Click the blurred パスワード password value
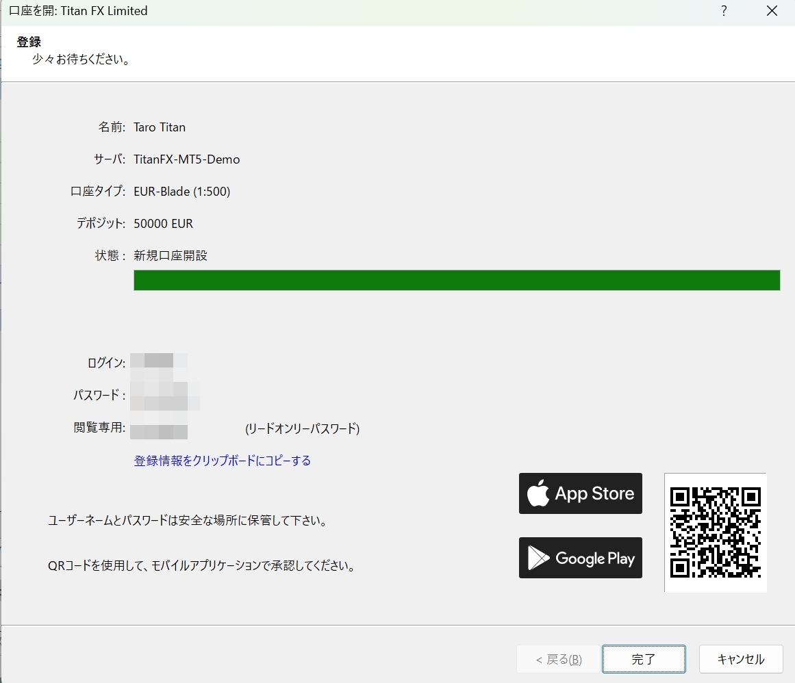795x683 pixels. point(165,396)
